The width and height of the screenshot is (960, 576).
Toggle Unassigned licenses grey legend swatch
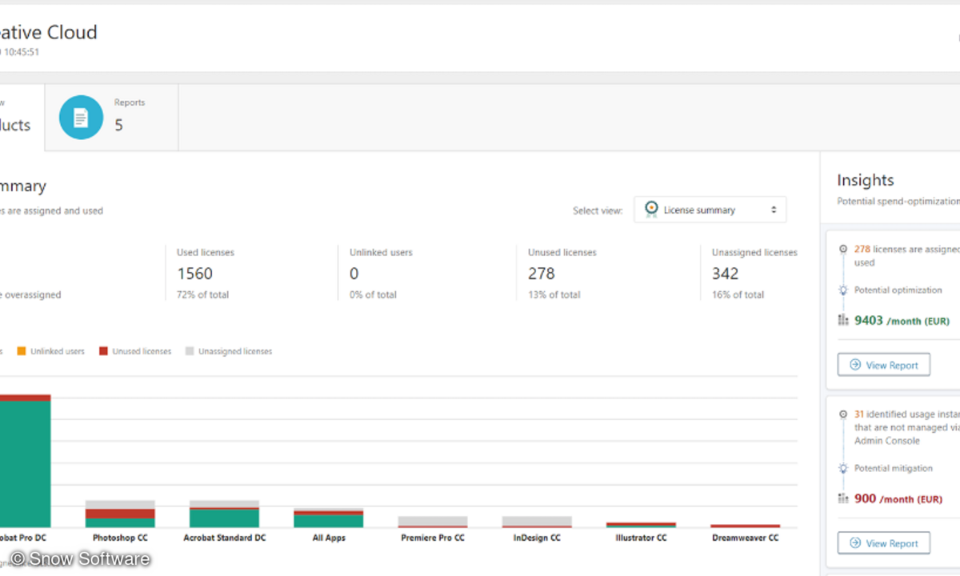(190, 351)
